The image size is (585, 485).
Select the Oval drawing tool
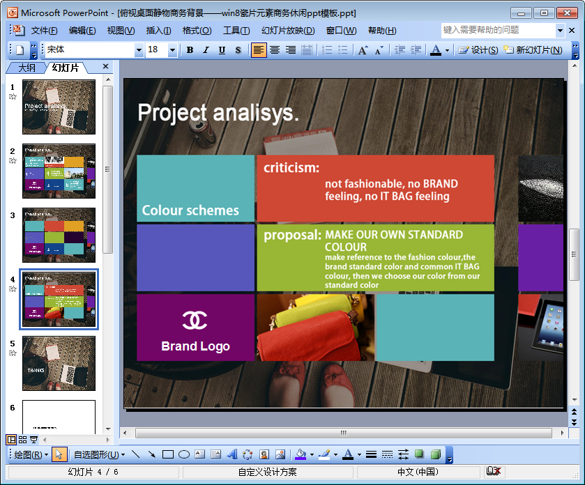pyautogui.click(x=184, y=454)
